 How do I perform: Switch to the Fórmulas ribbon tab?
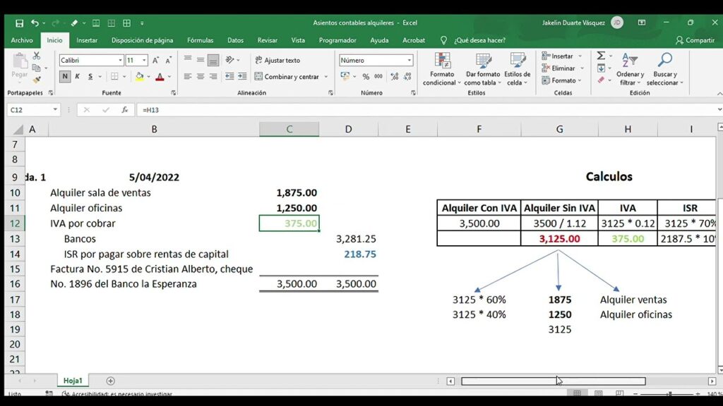click(x=200, y=40)
